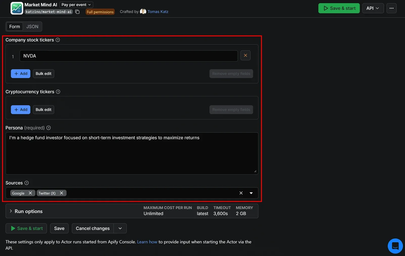The height and width of the screenshot is (256, 405).
Task: Click the Maximum cost Unlimited value
Action: coord(153,214)
